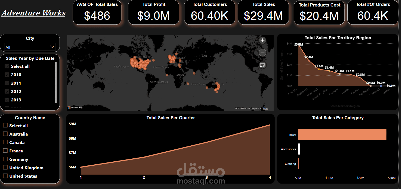Check the Canada country checkbox

point(5,142)
